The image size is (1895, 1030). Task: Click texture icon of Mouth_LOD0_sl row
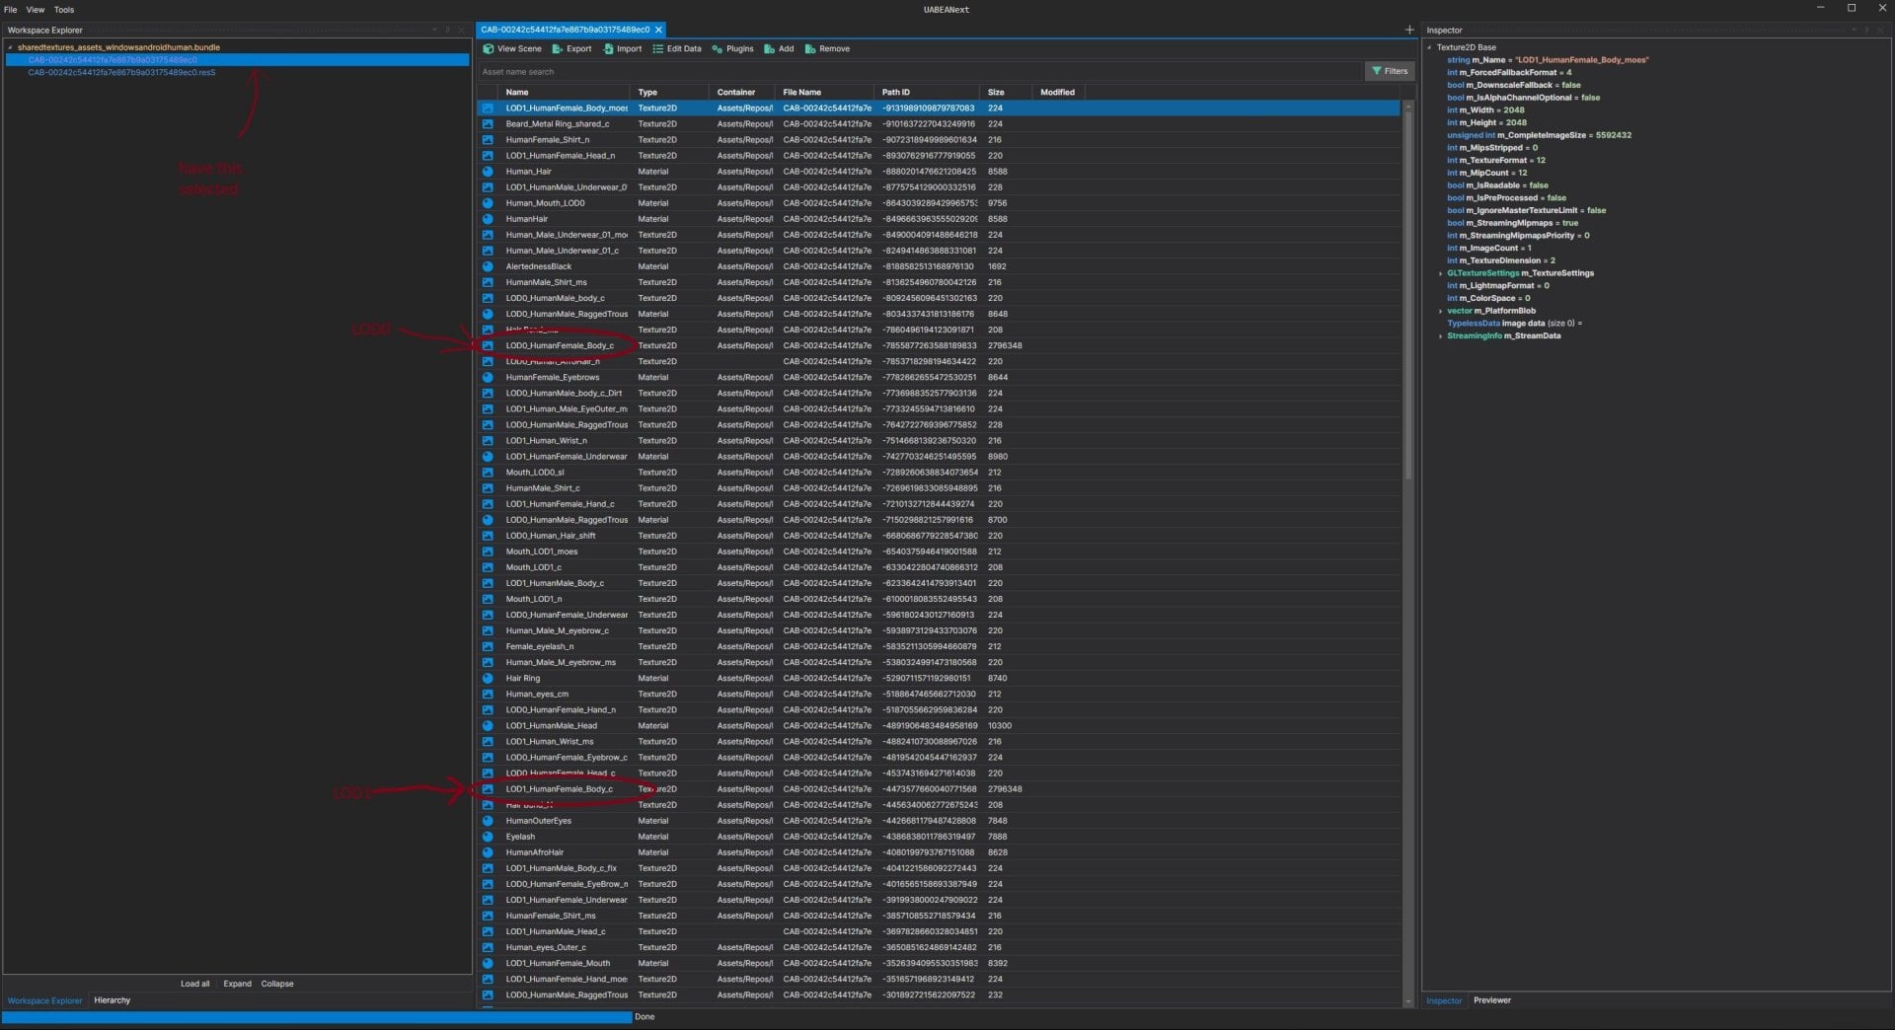tap(488, 473)
